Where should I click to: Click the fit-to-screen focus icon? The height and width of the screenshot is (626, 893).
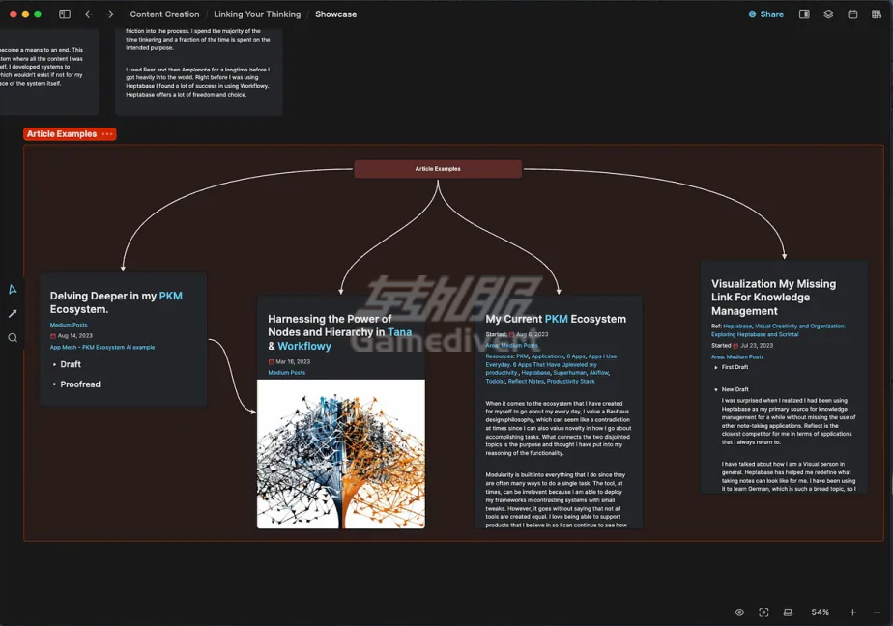(763, 612)
